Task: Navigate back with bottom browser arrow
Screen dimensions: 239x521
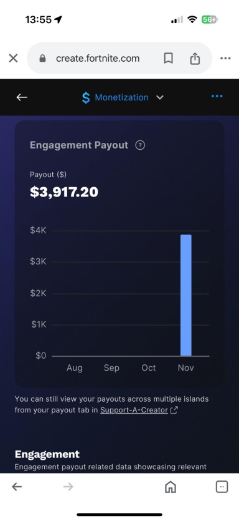Action: coord(17,487)
